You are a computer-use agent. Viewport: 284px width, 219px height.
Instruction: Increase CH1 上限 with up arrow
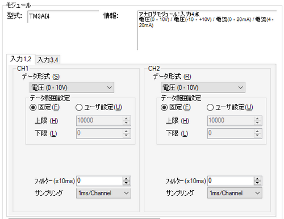click(126, 119)
